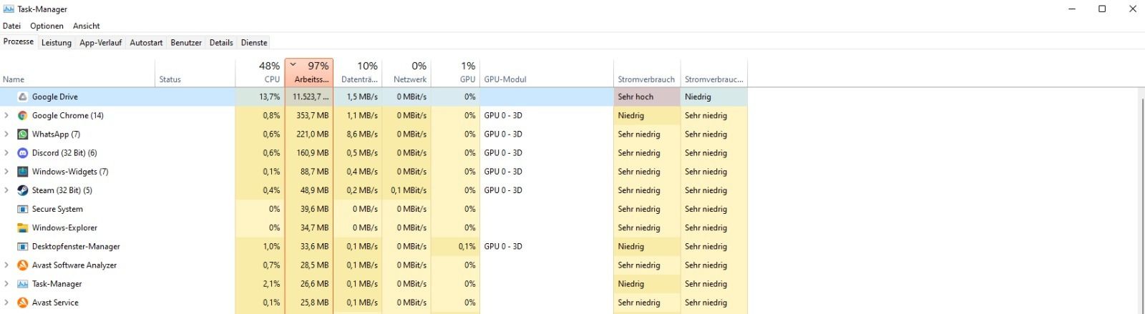1145x314 pixels.
Task: Expand the Google Chrome (14) process group
Action: point(6,115)
